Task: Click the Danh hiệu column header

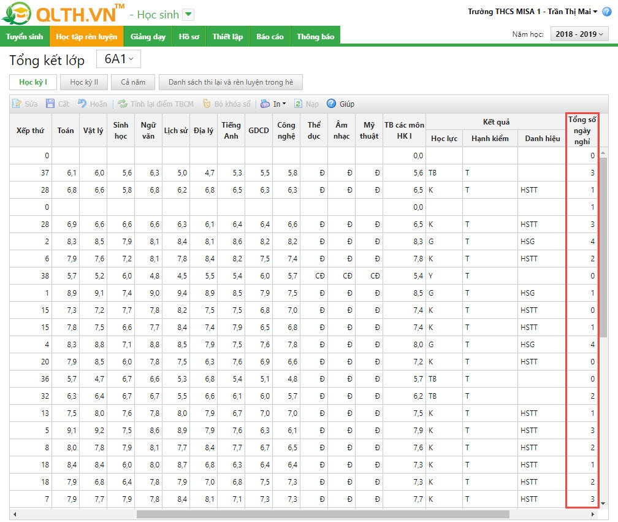Action: 543,139
